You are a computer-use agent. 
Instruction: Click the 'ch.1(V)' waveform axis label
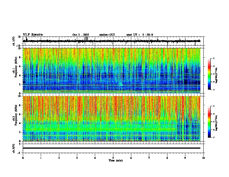[x=14, y=41]
